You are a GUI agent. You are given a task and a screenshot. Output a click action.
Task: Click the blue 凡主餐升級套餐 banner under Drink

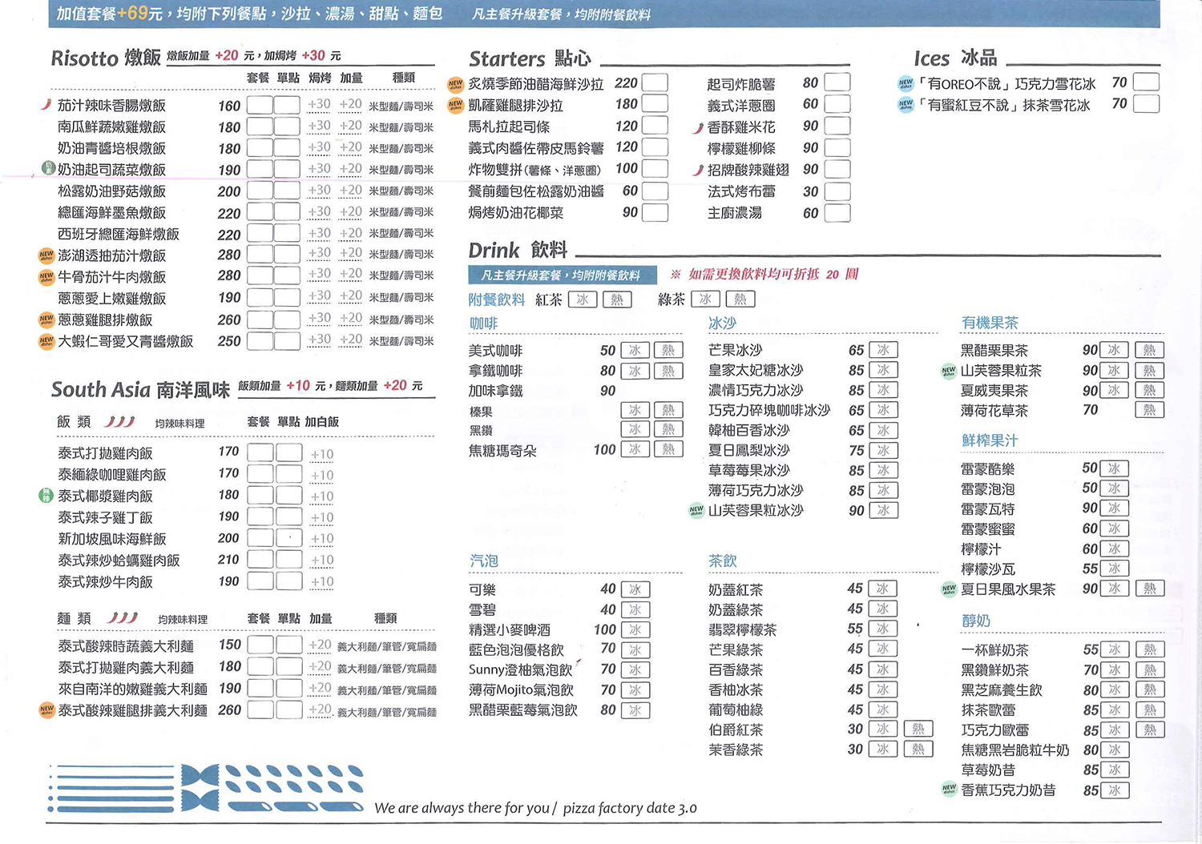click(562, 275)
